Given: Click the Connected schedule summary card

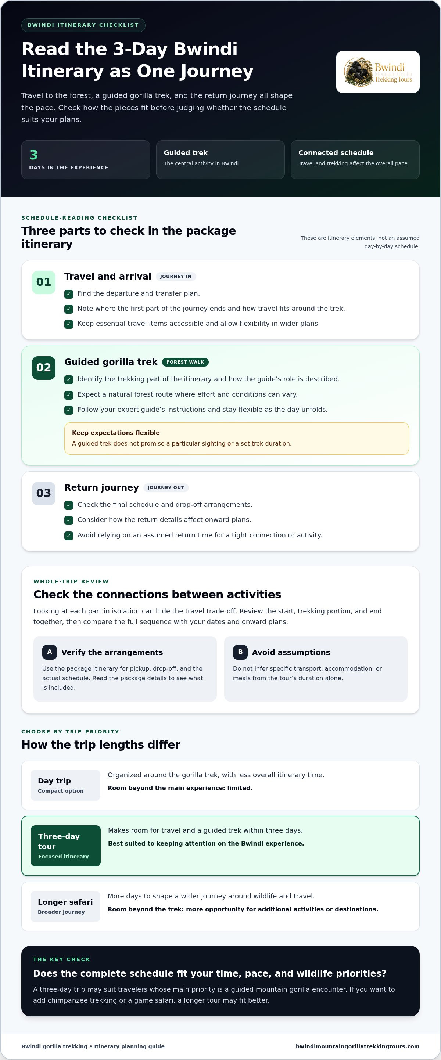Looking at the screenshot, I should [x=355, y=160].
